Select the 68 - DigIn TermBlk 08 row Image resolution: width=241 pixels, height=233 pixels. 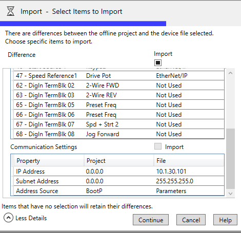(119, 134)
